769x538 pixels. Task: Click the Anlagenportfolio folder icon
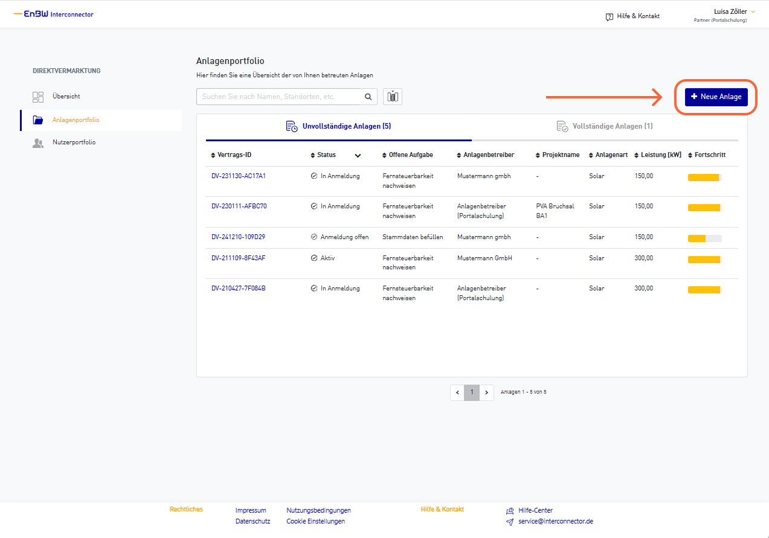click(x=38, y=120)
